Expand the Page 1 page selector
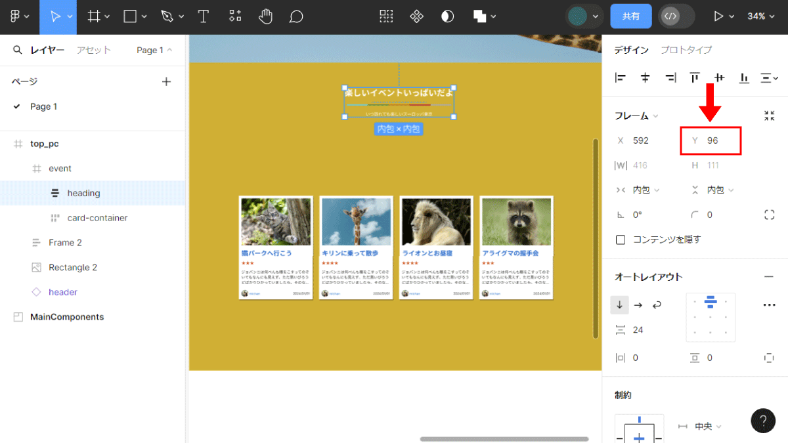The image size is (788, 443). (154, 50)
